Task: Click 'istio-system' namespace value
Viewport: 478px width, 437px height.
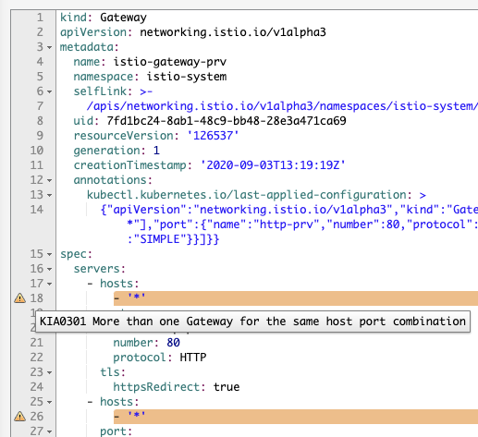Action: pos(187,77)
